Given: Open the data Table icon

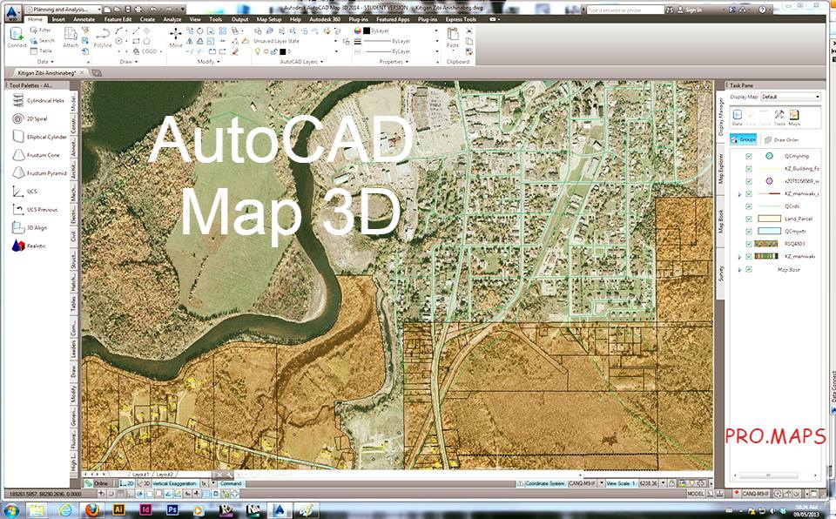Looking at the screenshot, I should (x=34, y=51).
